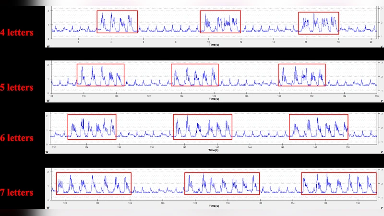Select first red box in 4 letters chart

pos(117,22)
